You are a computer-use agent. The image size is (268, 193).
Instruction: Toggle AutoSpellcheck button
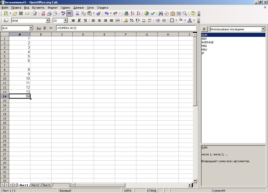69,13
